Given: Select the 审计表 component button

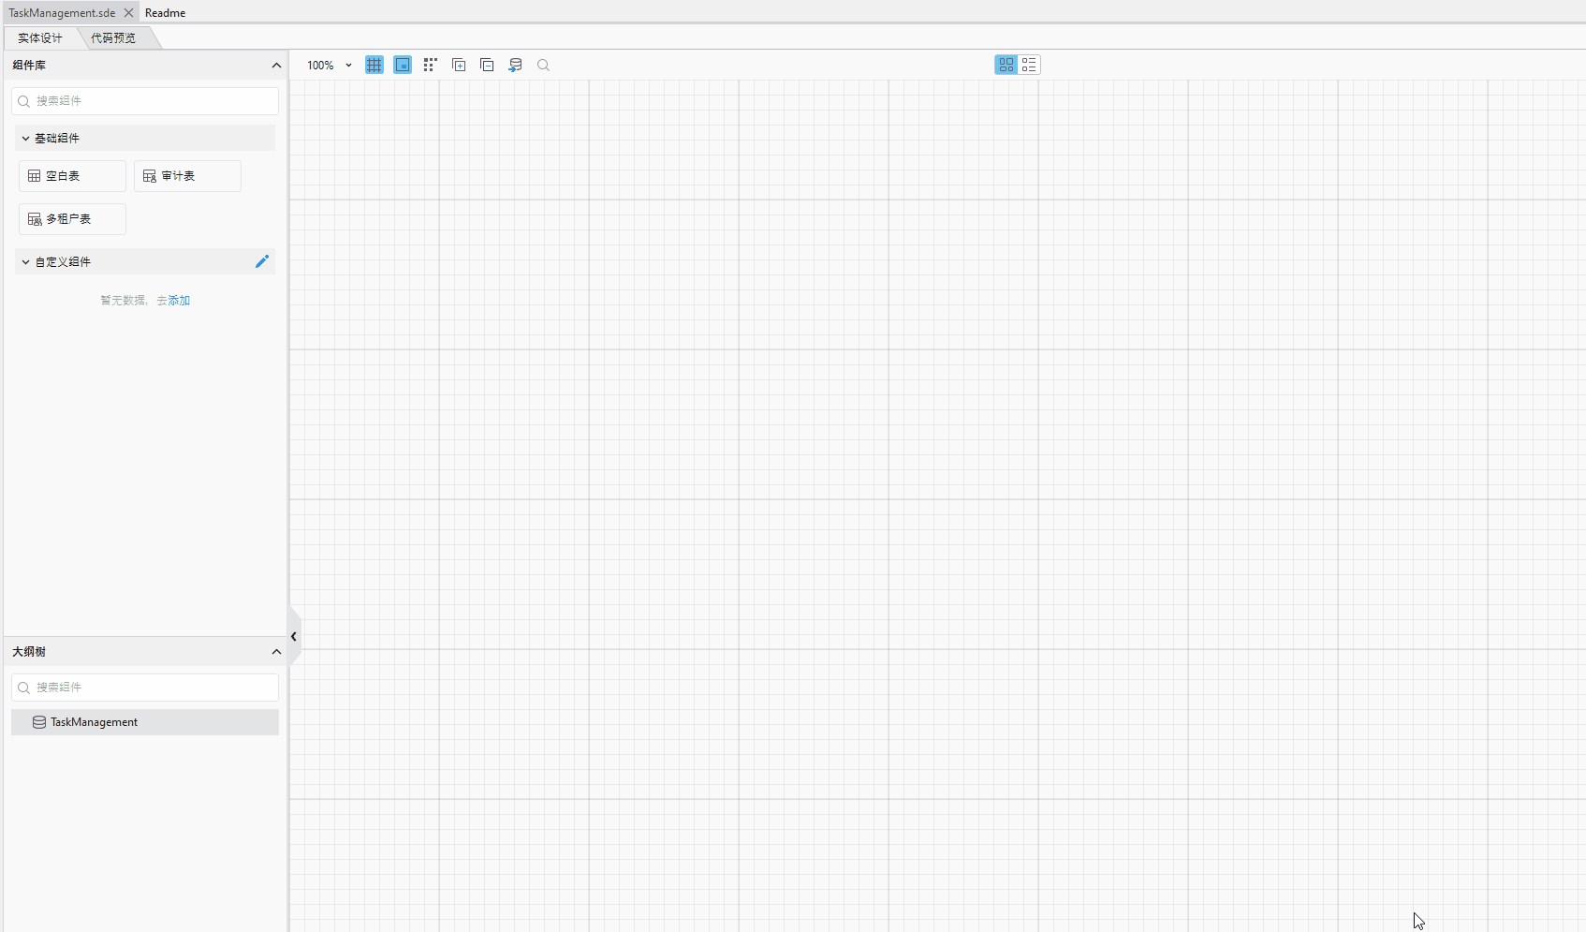Looking at the screenshot, I should (x=186, y=175).
